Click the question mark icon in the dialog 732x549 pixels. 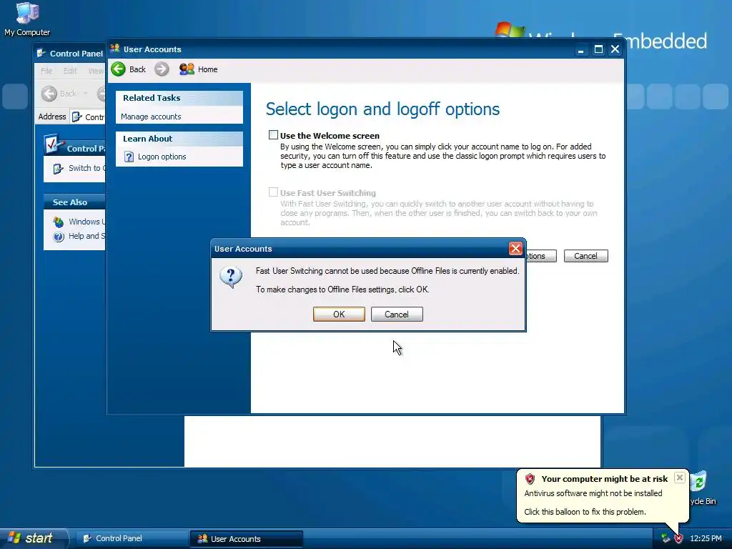coord(231,277)
